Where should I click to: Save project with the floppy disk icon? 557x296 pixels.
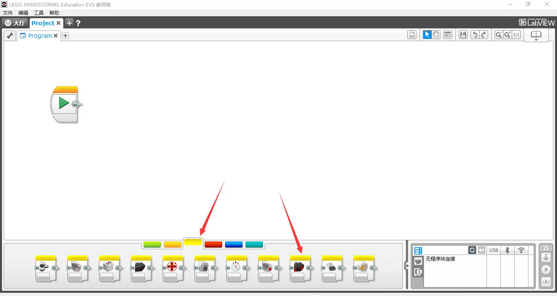pyautogui.click(x=463, y=35)
